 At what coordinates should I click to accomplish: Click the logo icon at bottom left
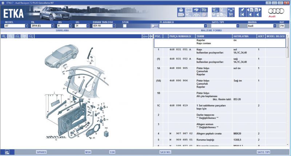[7, 152]
